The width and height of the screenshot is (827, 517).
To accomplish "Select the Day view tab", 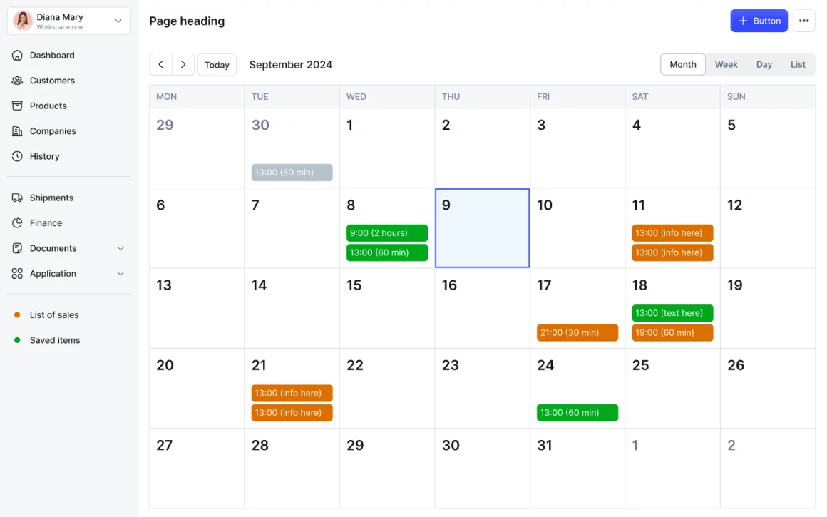I will (x=764, y=64).
